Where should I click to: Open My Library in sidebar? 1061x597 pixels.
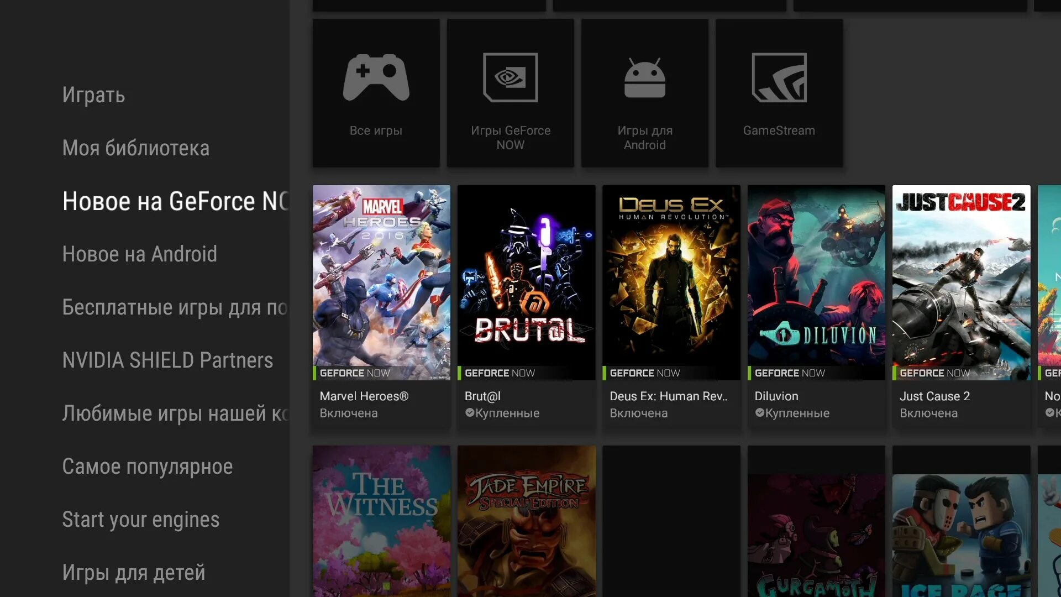[135, 148]
